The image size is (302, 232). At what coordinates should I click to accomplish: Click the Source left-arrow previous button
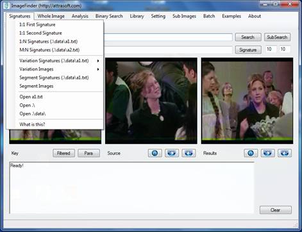(x=189, y=153)
